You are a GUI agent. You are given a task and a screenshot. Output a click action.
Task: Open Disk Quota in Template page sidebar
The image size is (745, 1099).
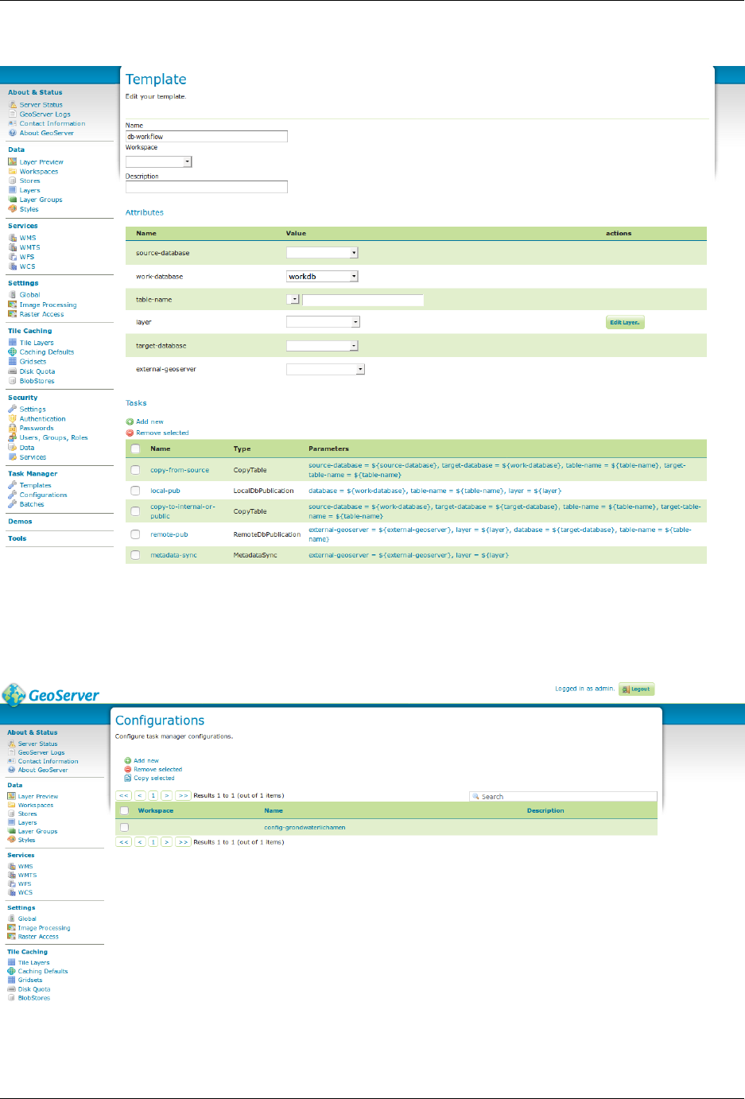click(37, 371)
